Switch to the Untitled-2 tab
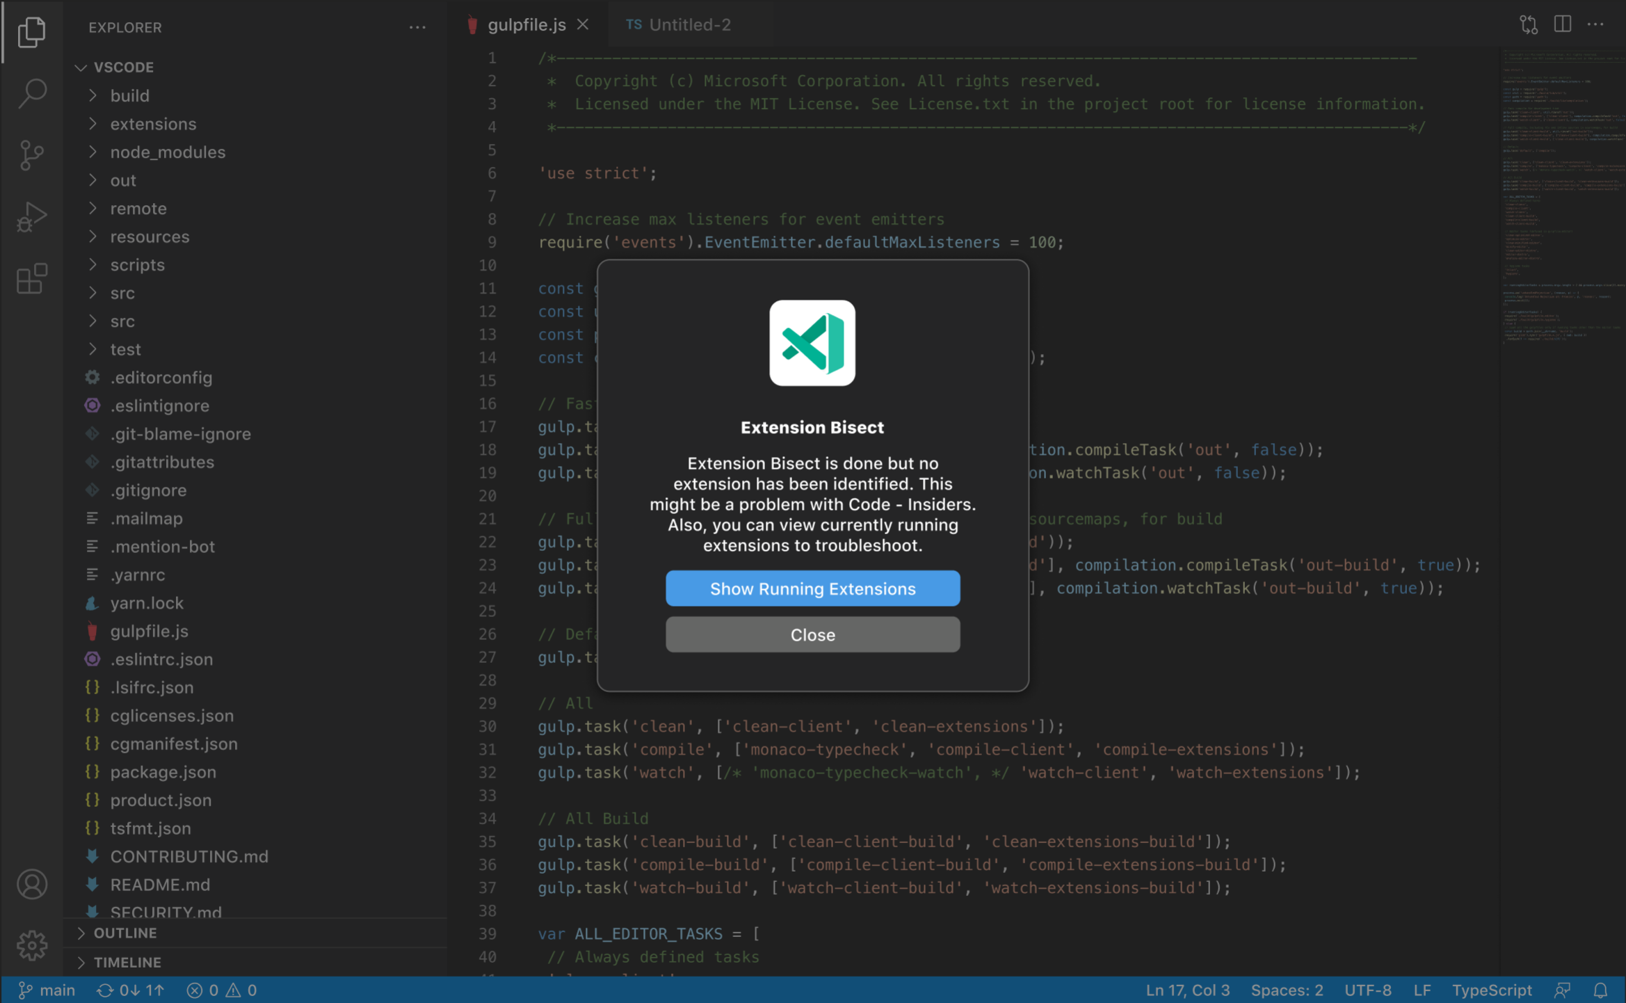The height and width of the screenshot is (1003, 1626). tap(689, 24)
